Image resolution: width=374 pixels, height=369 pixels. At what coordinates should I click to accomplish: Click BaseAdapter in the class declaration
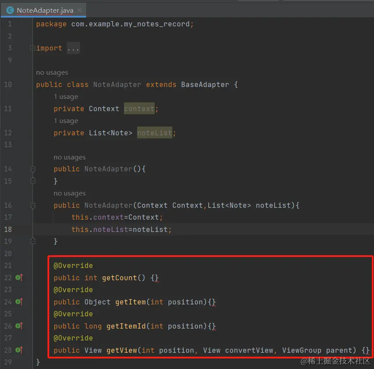coord(205,85)
